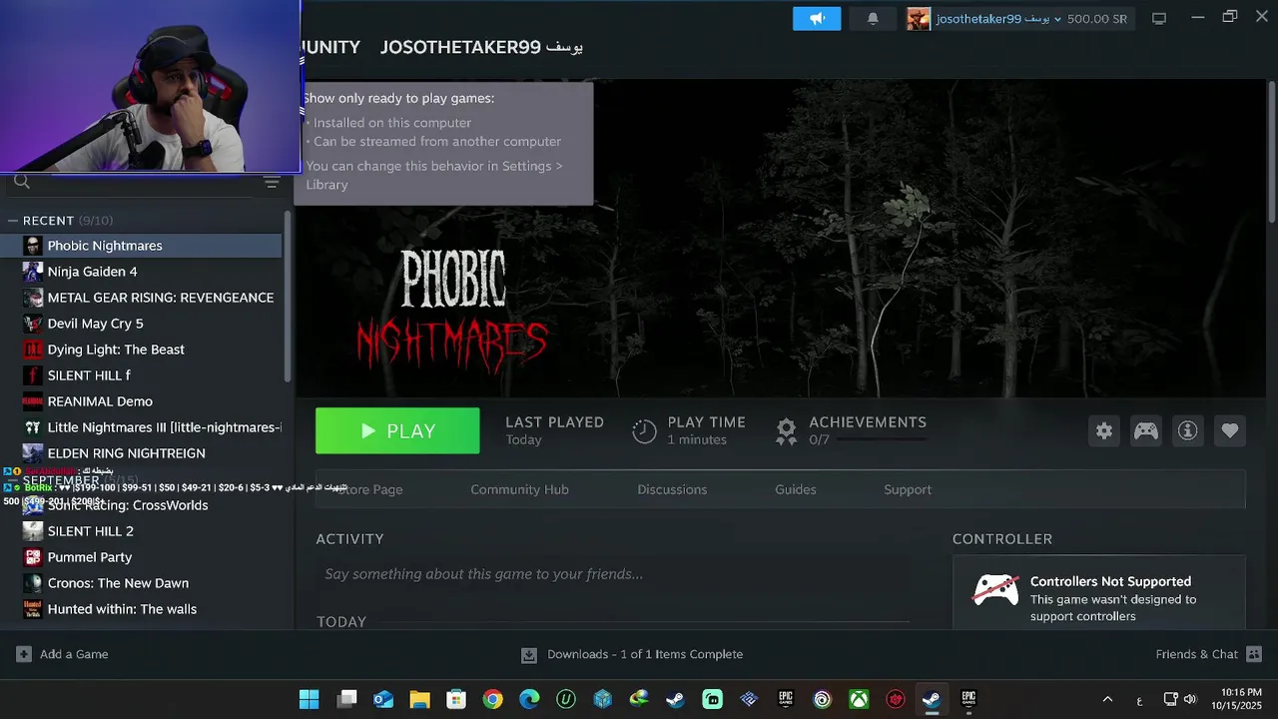Click the Little Nightmares III game icon
Viewport: 1278px width, 719px height.
(x=33, y=427)
